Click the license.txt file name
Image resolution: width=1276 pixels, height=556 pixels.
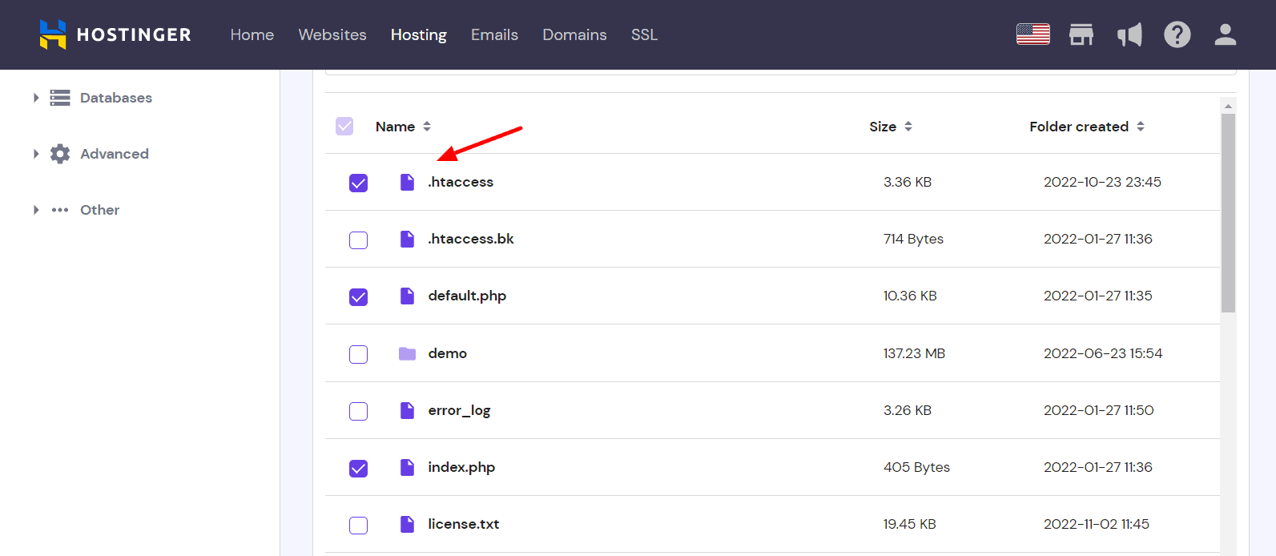(x=463, y=524)
